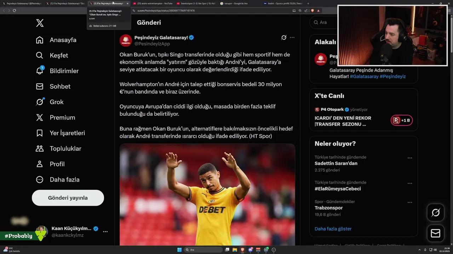Open the Windows Start button
Viewport: 453px width, 254px height.
click(179, 250)
